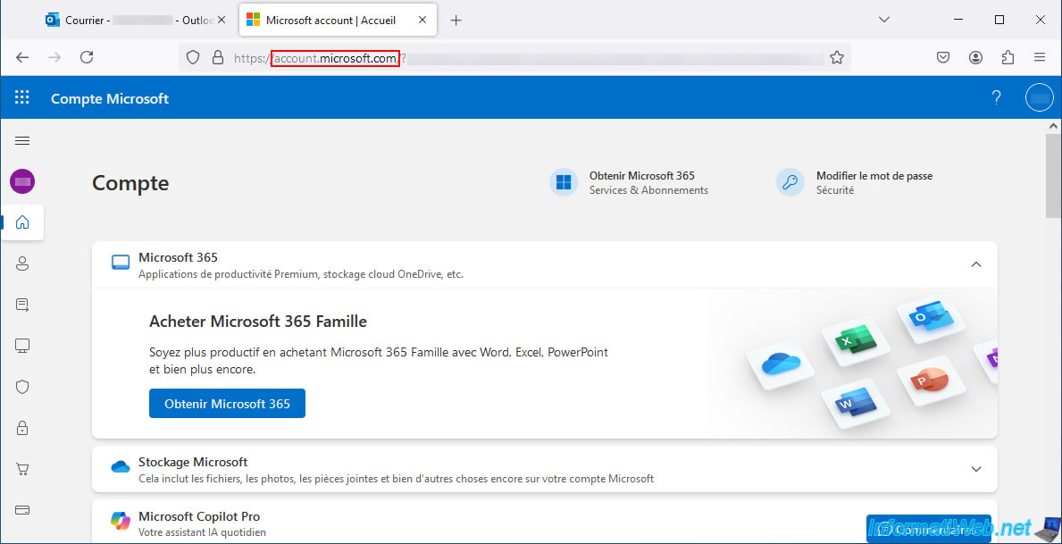Image resolution: width=1062 pixels, height=544 pixels.
Task: Reload the current page
Action: click(x=87, y=57)
